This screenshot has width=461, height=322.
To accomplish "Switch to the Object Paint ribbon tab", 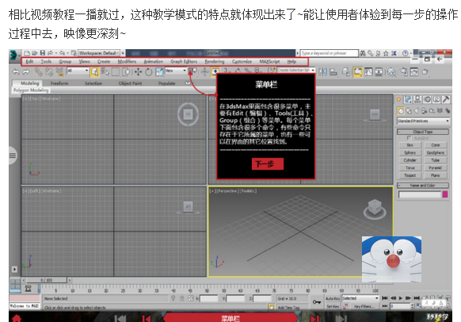I will pyautogui.click(x=130, y=83).
